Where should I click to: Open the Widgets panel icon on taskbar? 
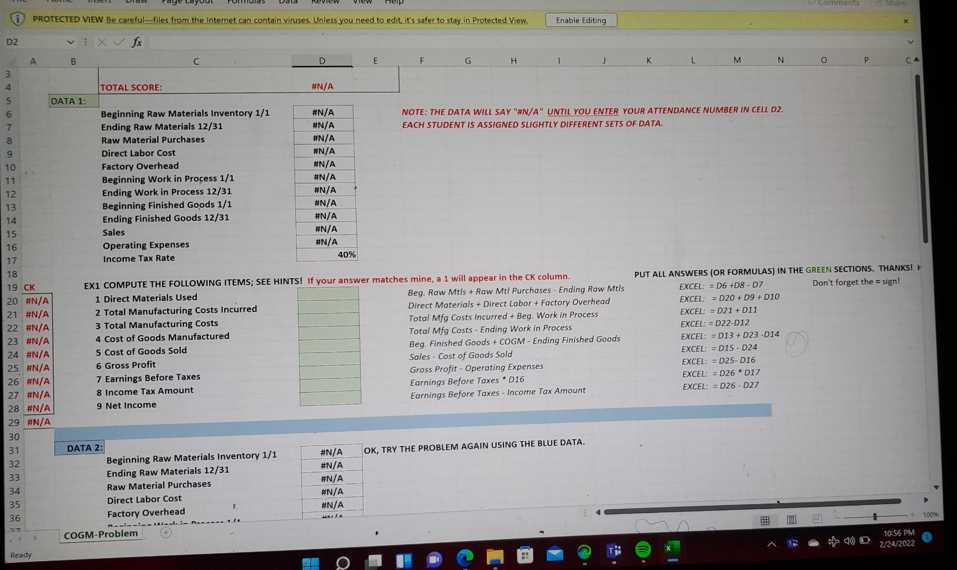click(x=404, y=560)
